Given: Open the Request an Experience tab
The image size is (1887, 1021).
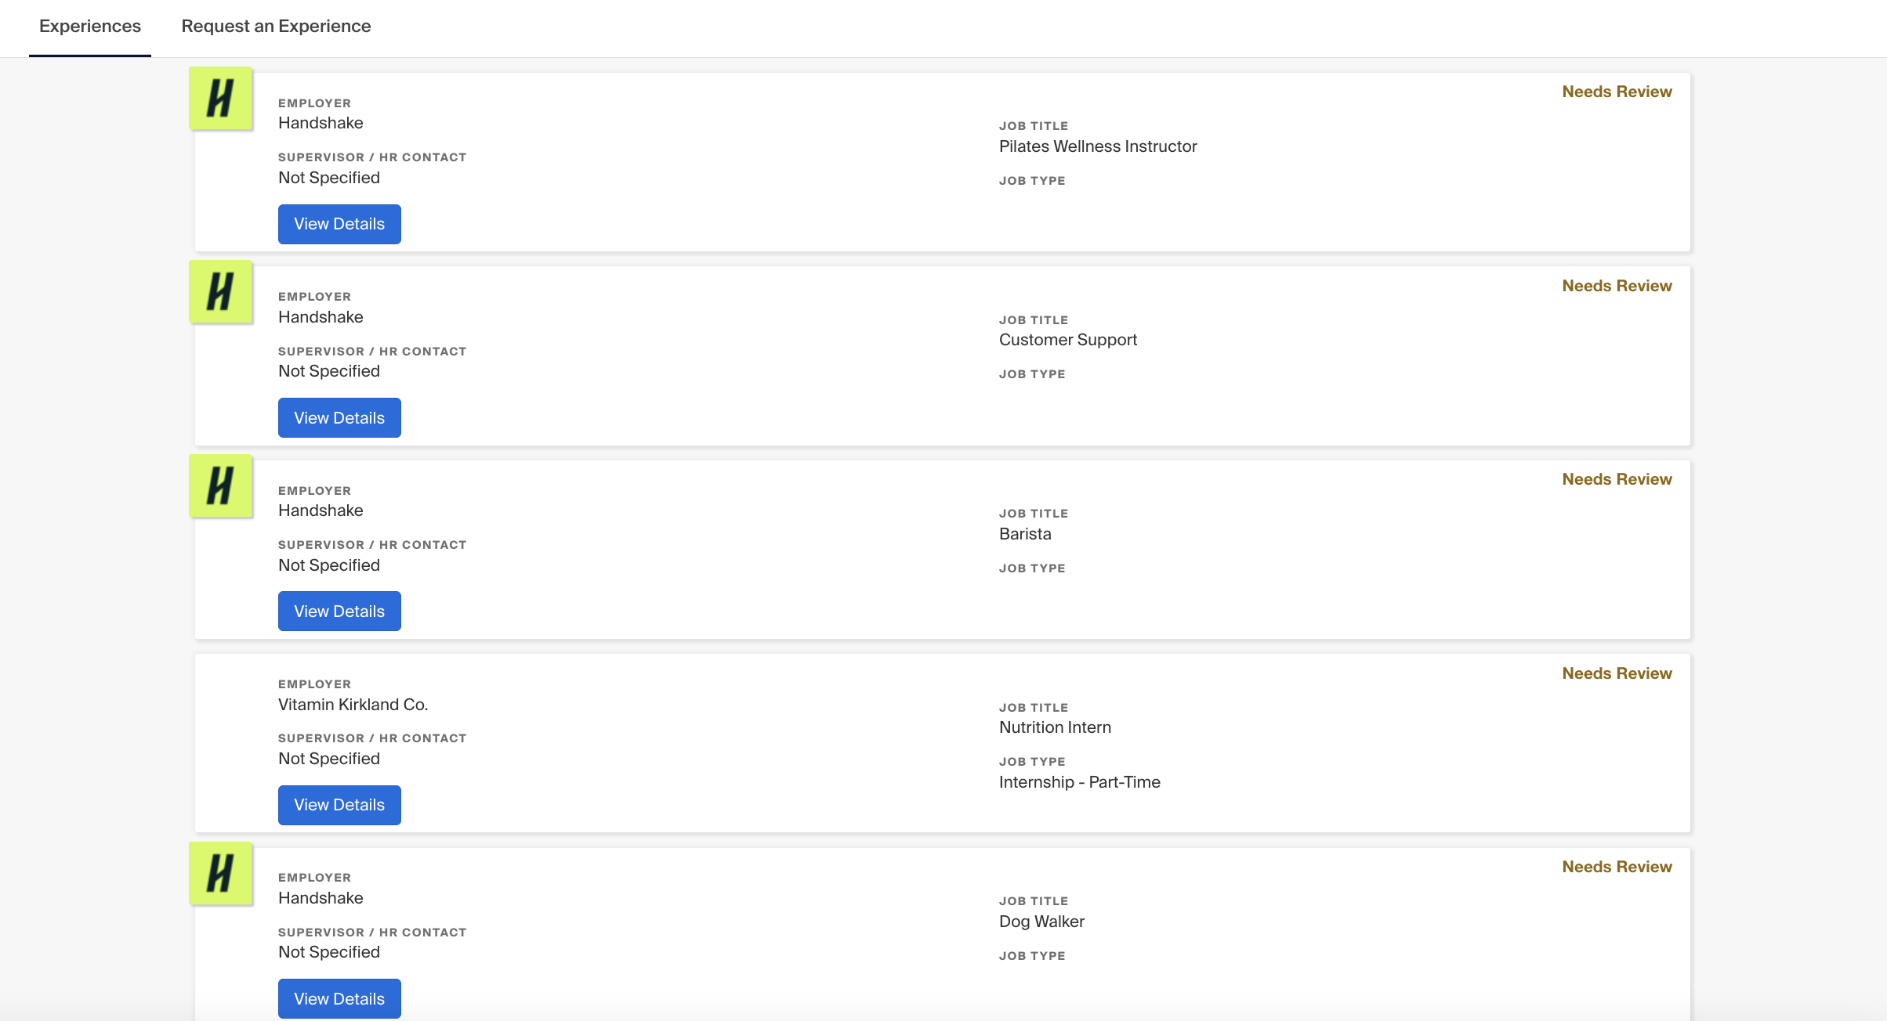Looking at the screenshot, I should pos(276,27).
